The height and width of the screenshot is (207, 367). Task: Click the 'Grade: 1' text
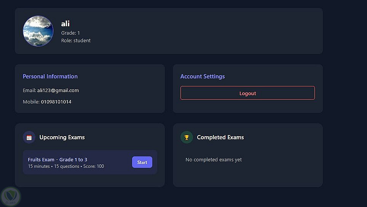click(x=70, y=33)
